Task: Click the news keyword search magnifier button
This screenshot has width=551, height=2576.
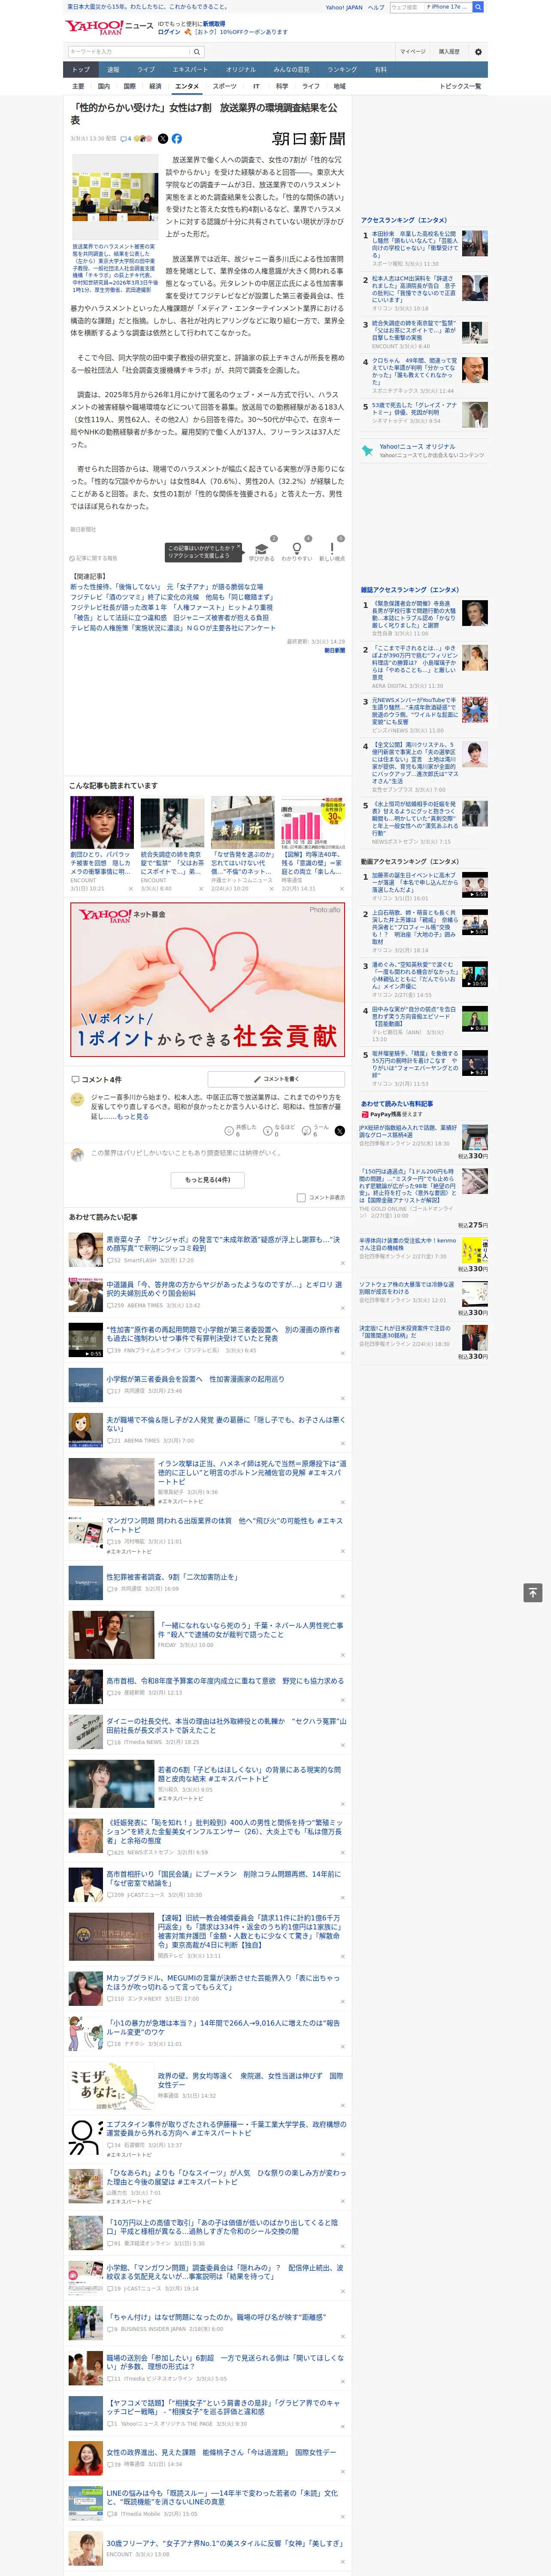Action: [x=197, y=52]
